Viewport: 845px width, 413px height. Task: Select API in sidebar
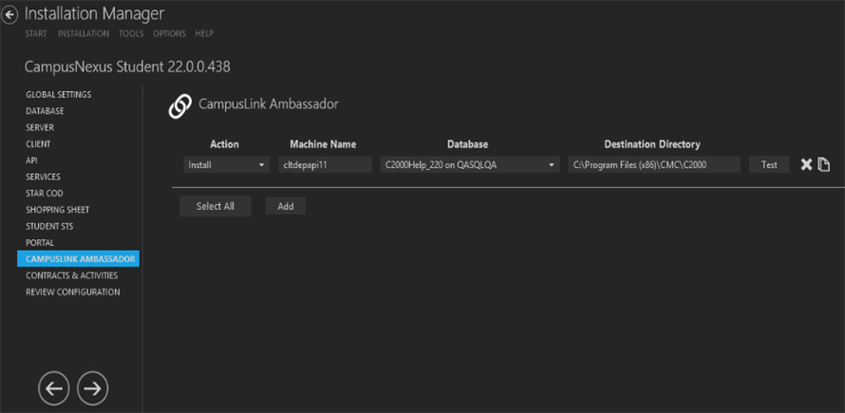pos(31,160)
